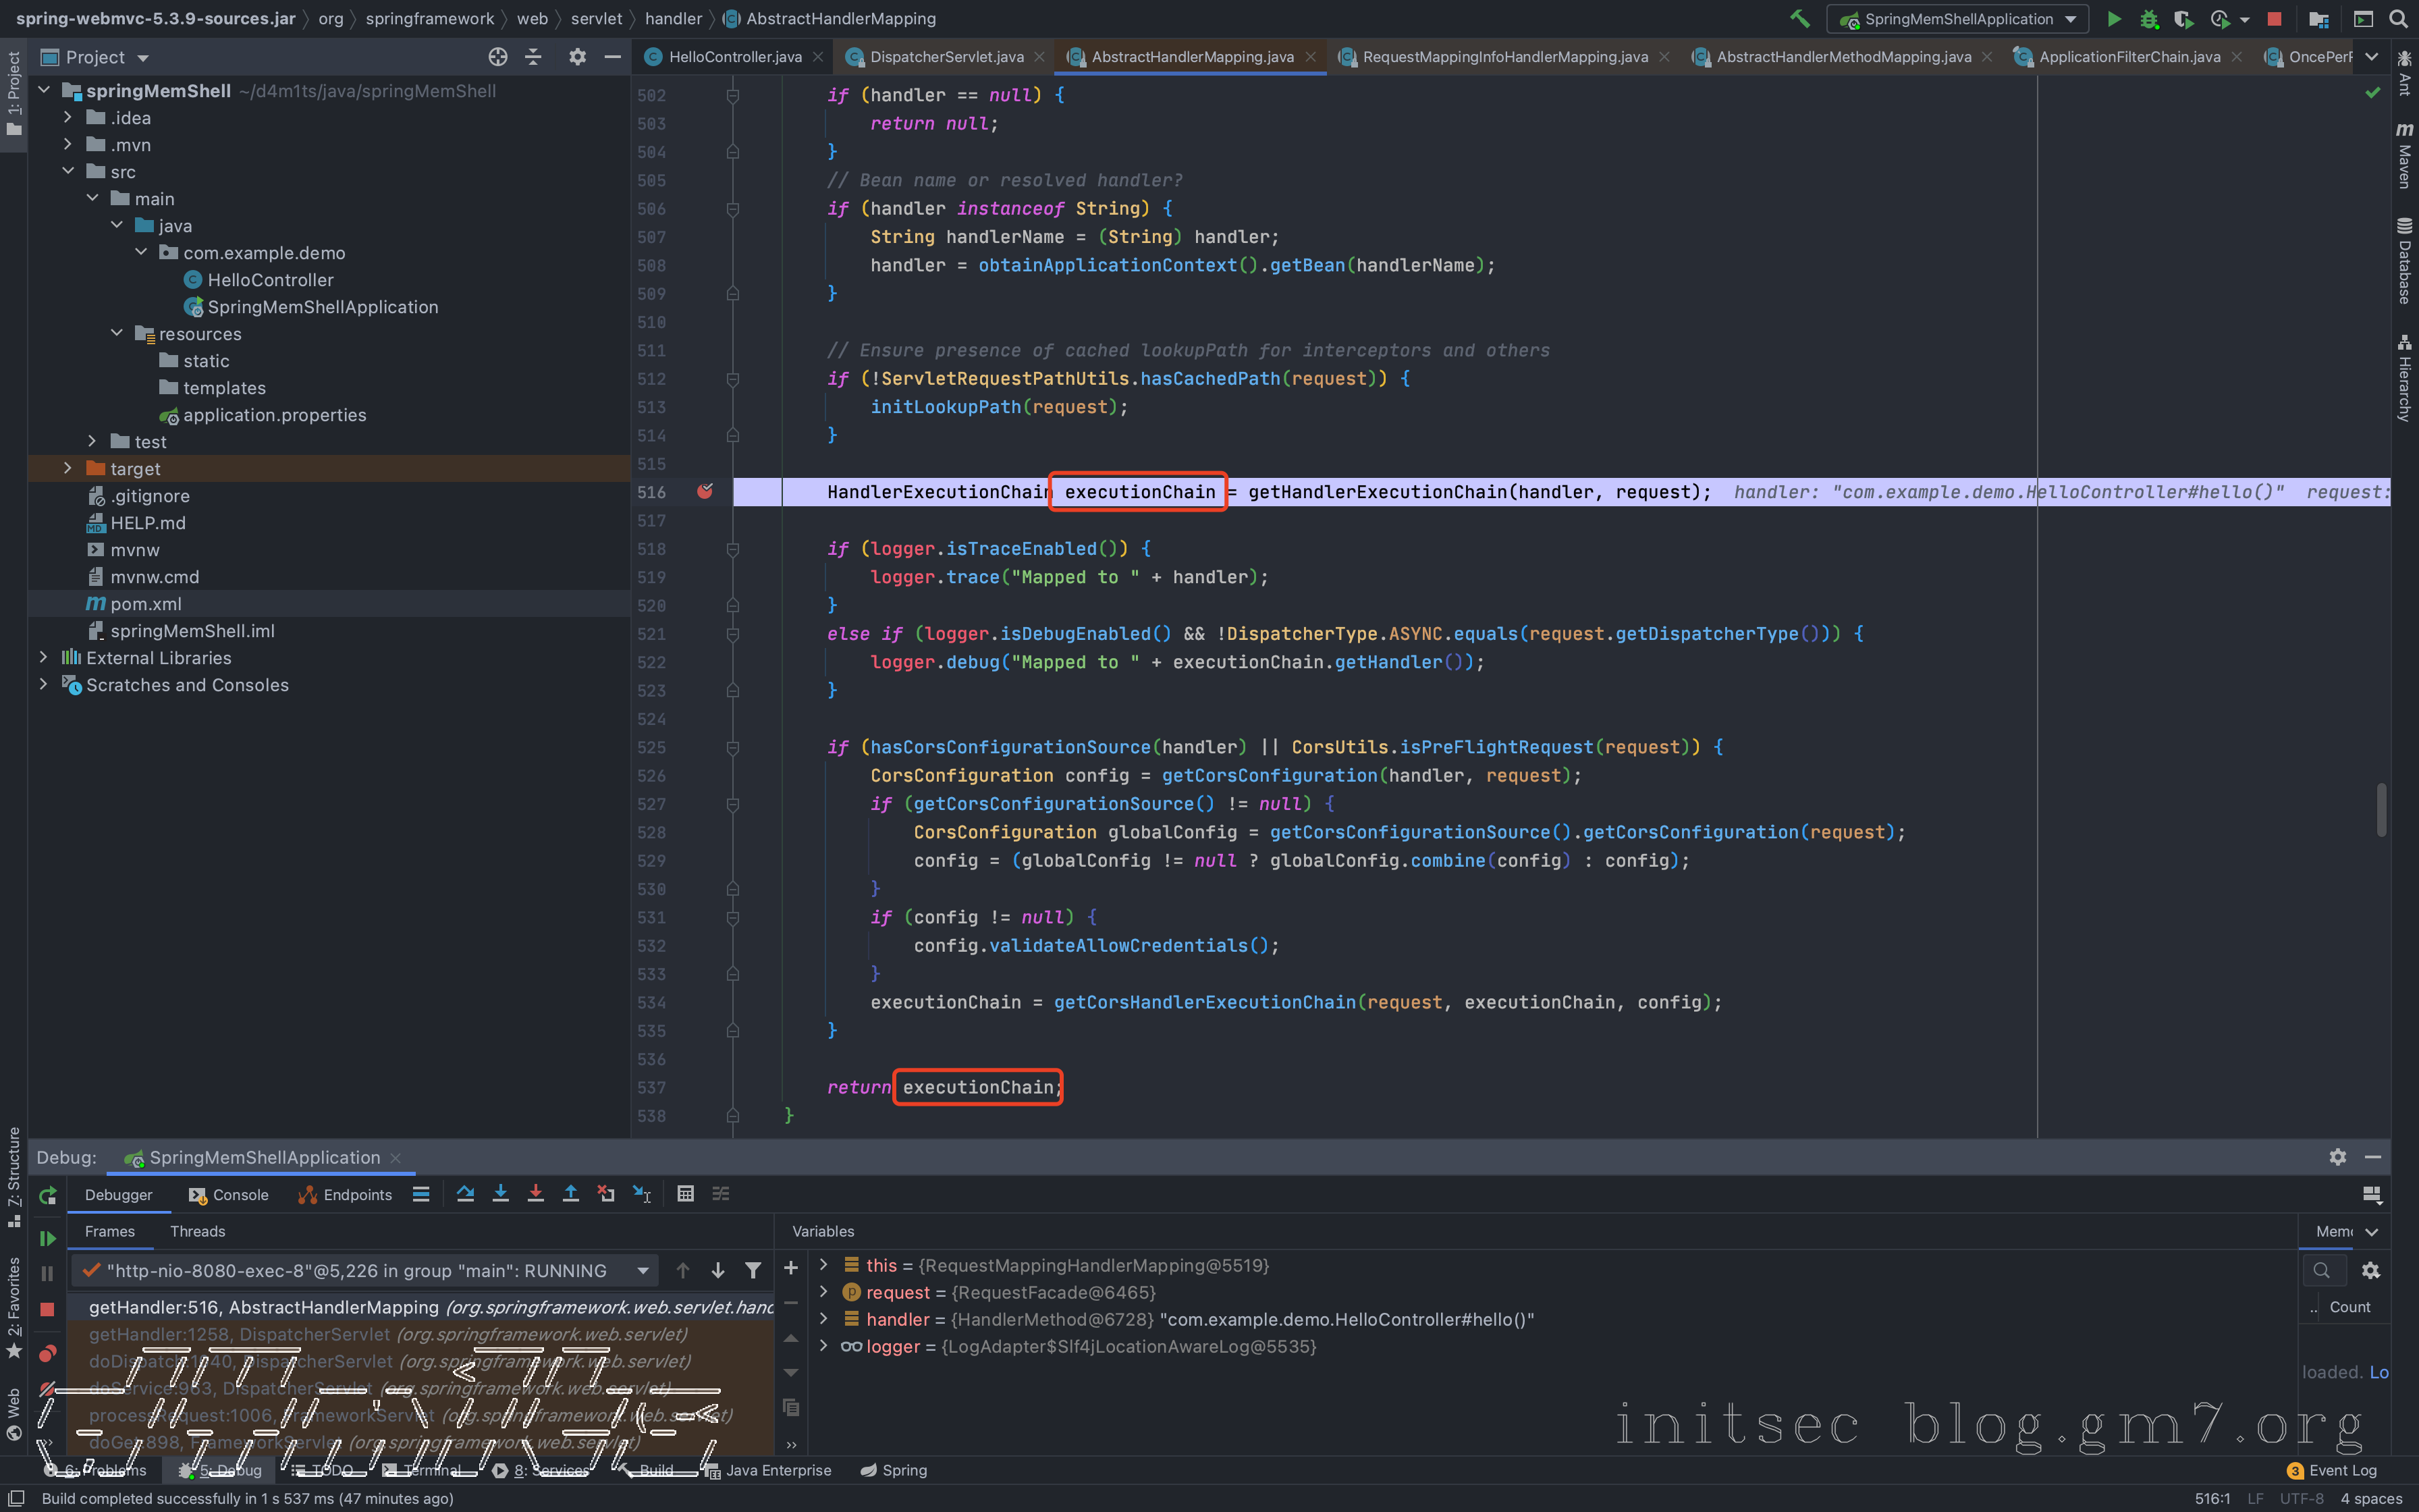Click the Build project hammer icon

point(1799,19)
